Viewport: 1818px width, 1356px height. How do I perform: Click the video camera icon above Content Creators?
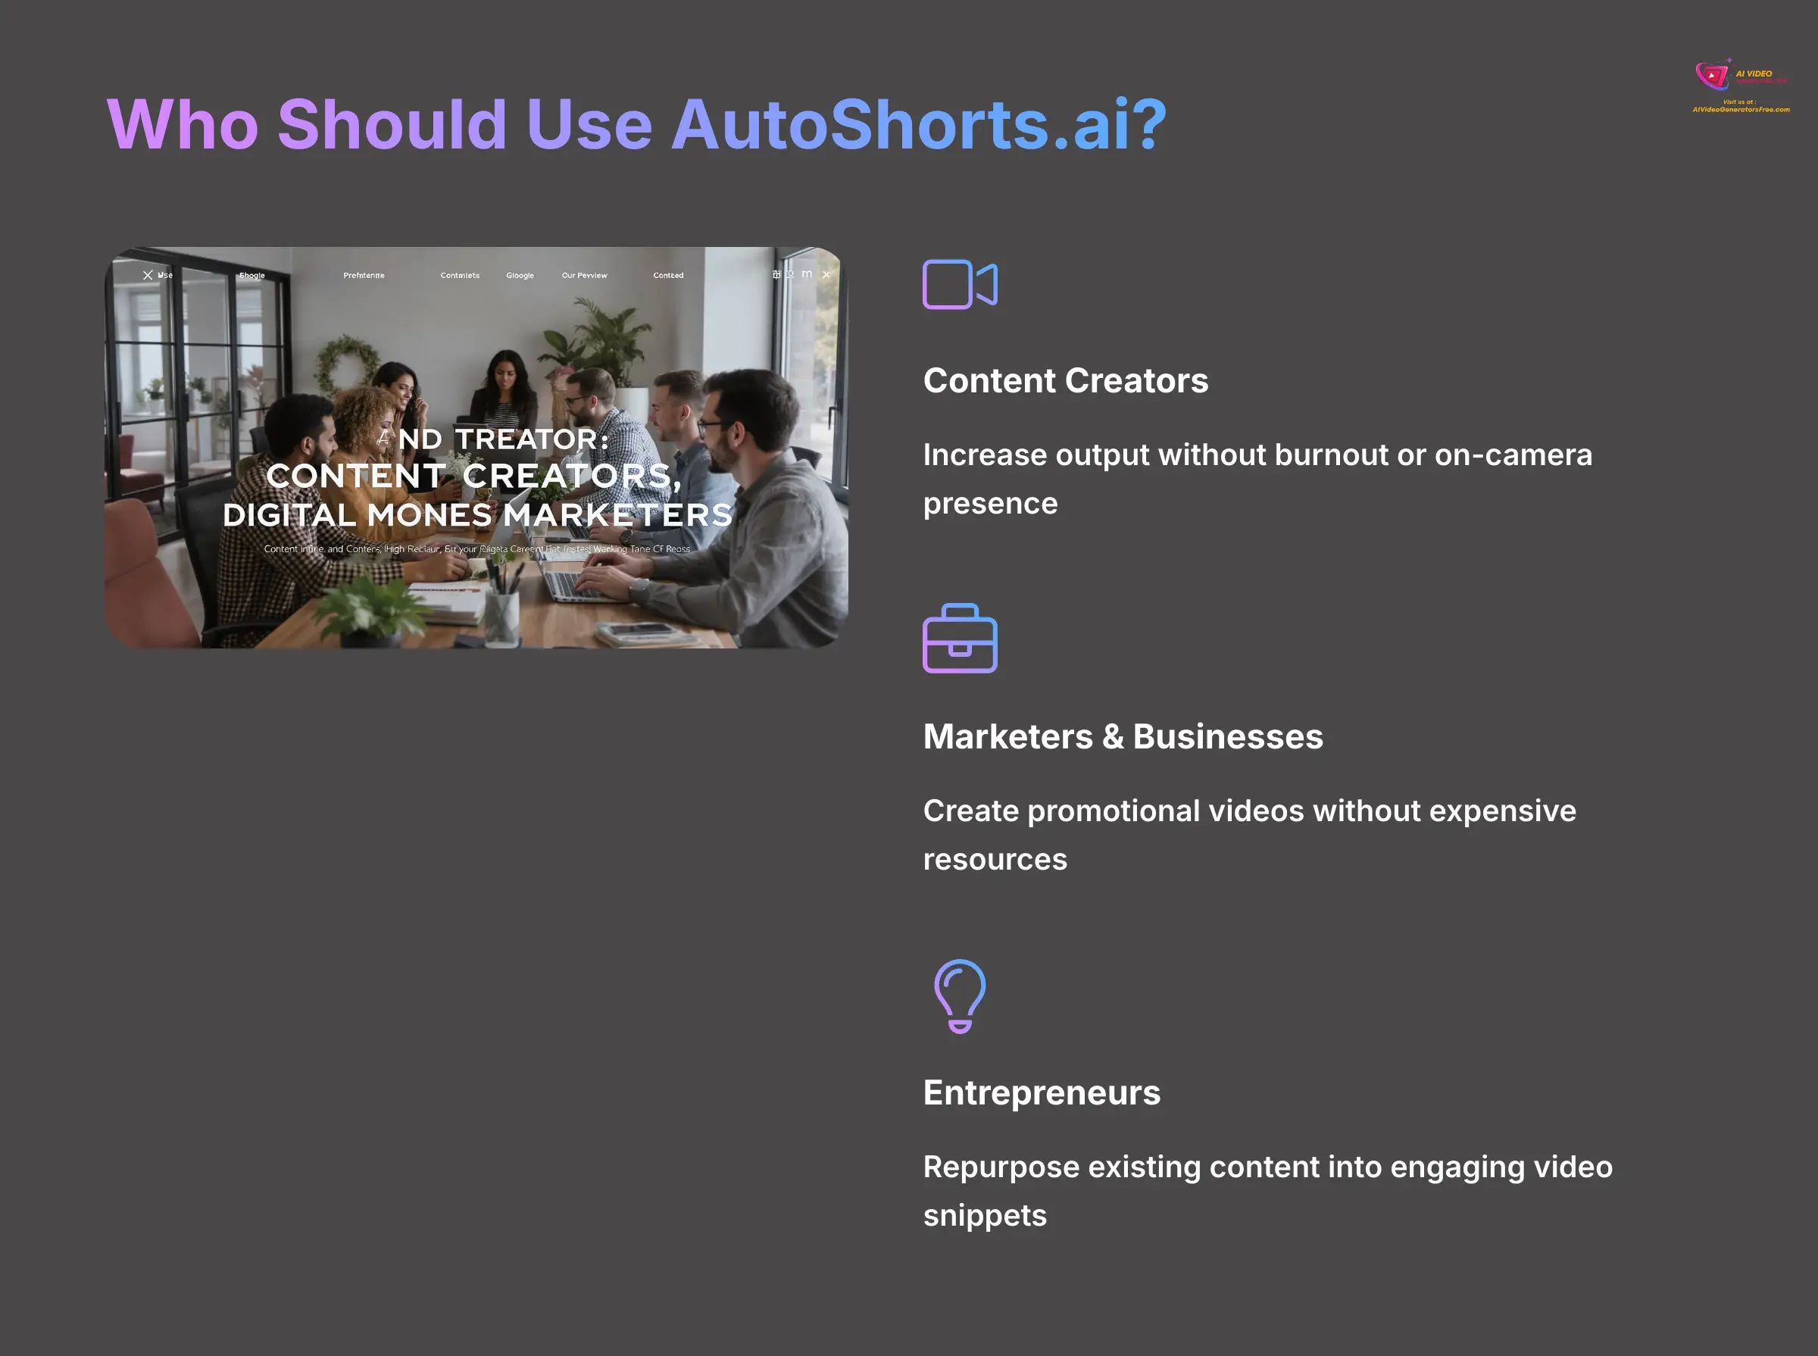click(x=960, y=284)
